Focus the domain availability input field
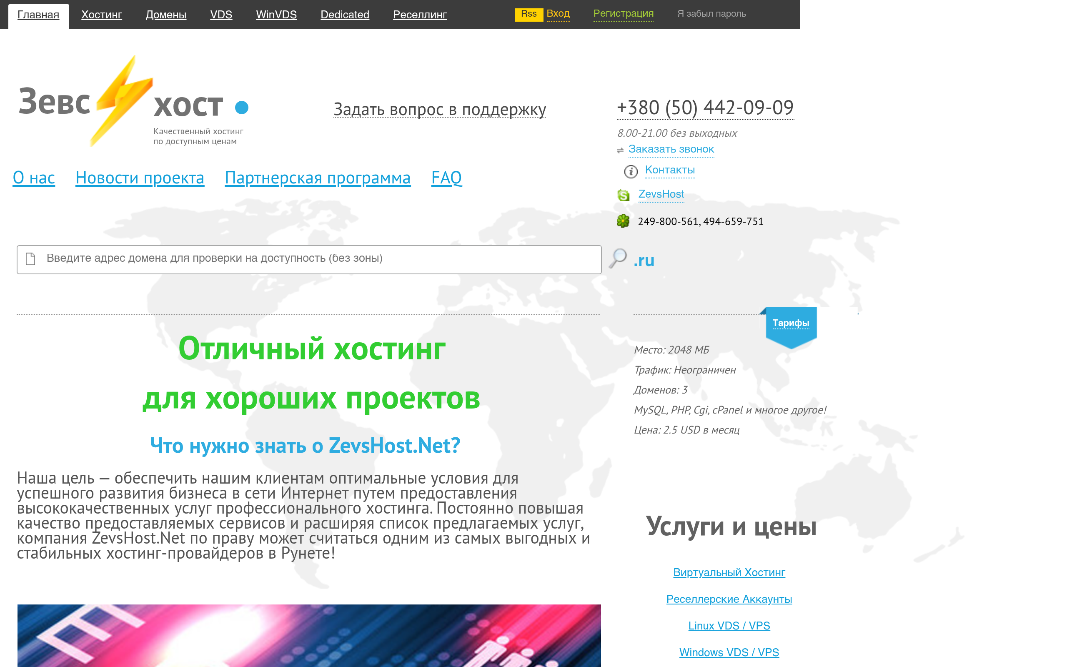The height and width of the screenshot is (667, 1067). [308, 259]
